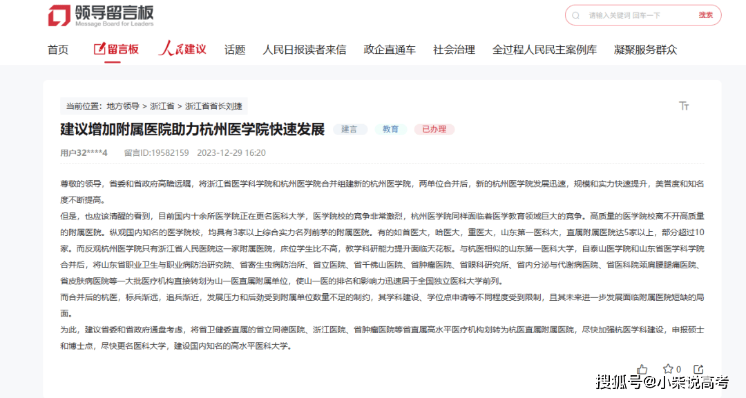Open the 人民建议 menu item
This screenshot has width=746, height=398.
(x=182, y=50)
